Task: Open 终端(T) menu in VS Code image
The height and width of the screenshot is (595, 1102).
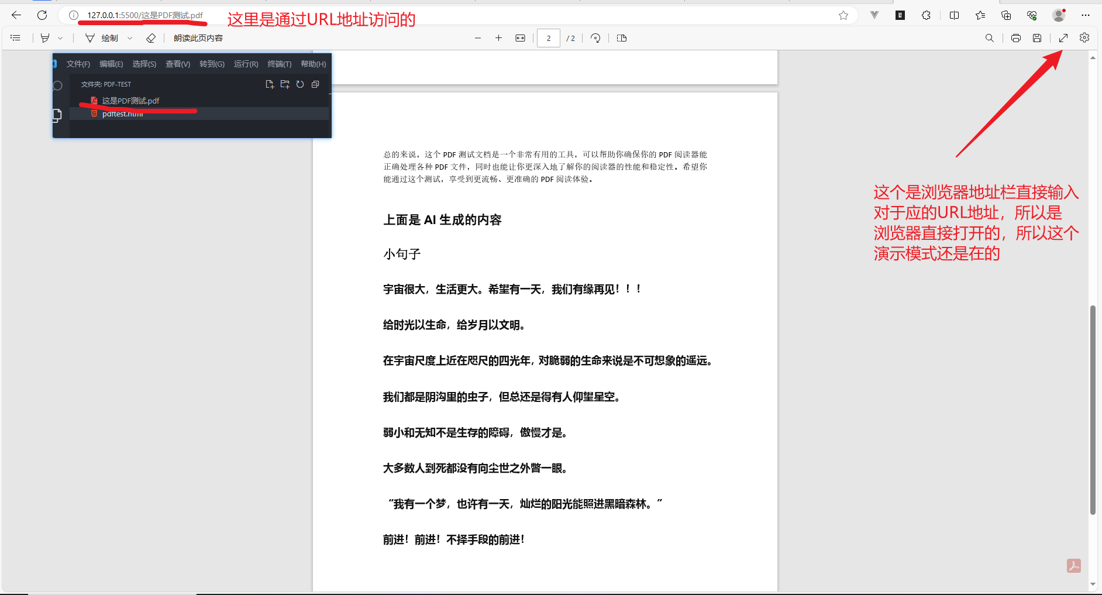Action: [279, 64]
